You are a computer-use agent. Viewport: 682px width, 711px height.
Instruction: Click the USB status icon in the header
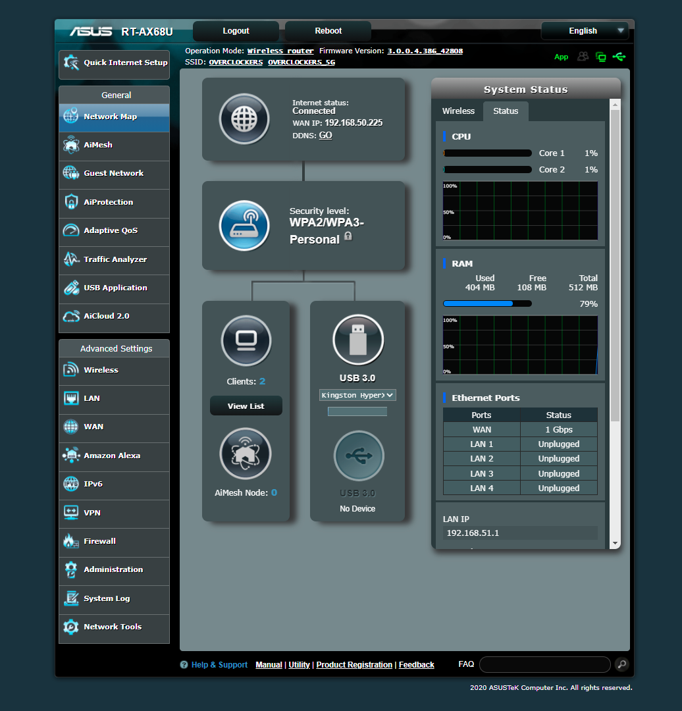pyautogui.click(x=619, y=57)
